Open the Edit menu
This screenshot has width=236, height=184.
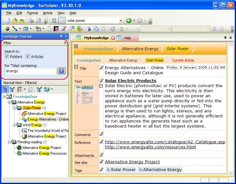tap(19, 13)
